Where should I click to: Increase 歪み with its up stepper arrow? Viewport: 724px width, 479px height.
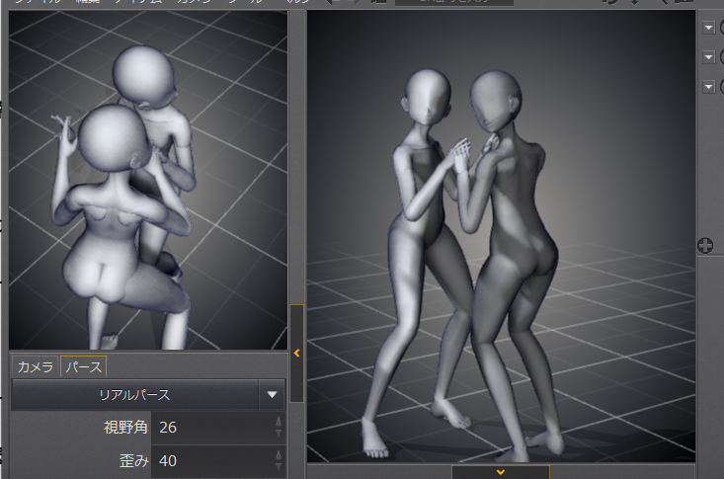279,455
